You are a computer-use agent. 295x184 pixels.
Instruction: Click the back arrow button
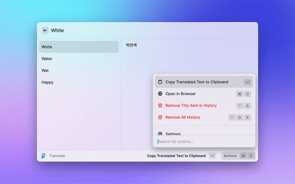point(45,30)
